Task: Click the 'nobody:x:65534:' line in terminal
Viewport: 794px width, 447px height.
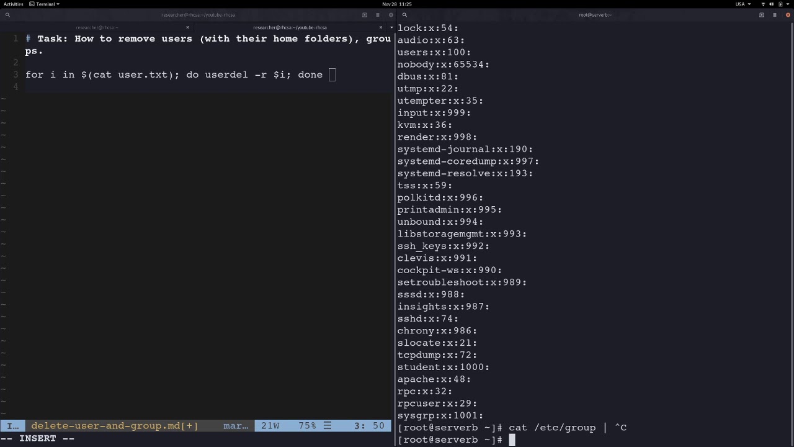Action: [444, 65]
